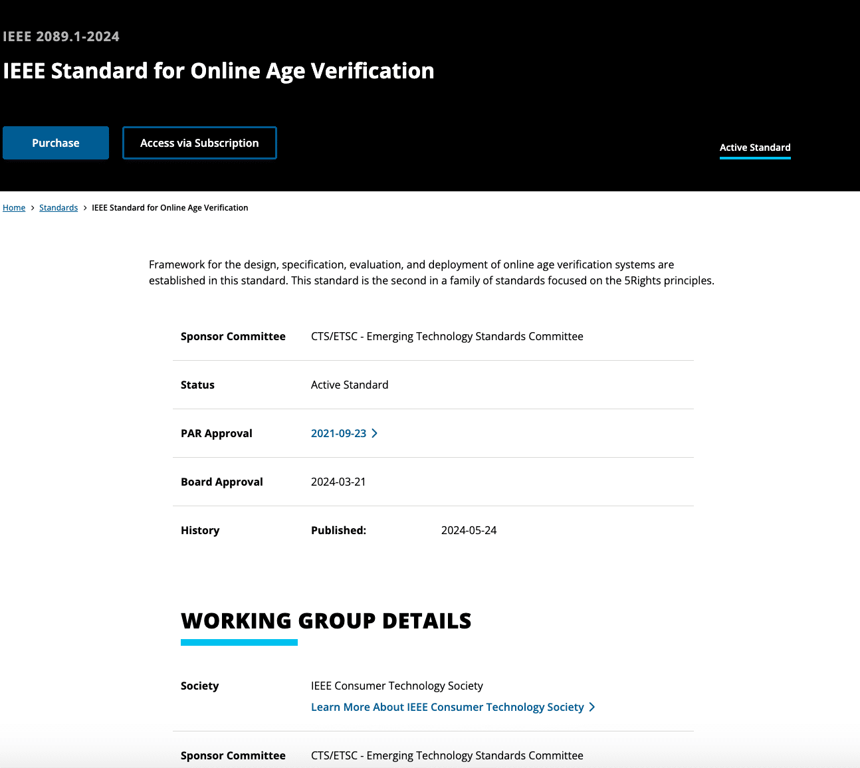860x768 pixels.
Task: Go to Home breadcrumb link
Action: (x=14, y=208)
